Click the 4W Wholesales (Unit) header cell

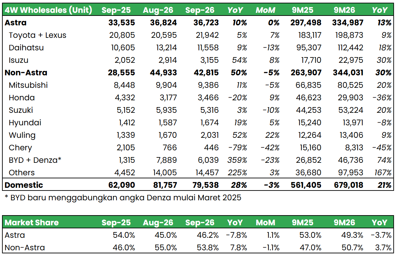click(48, 10)
